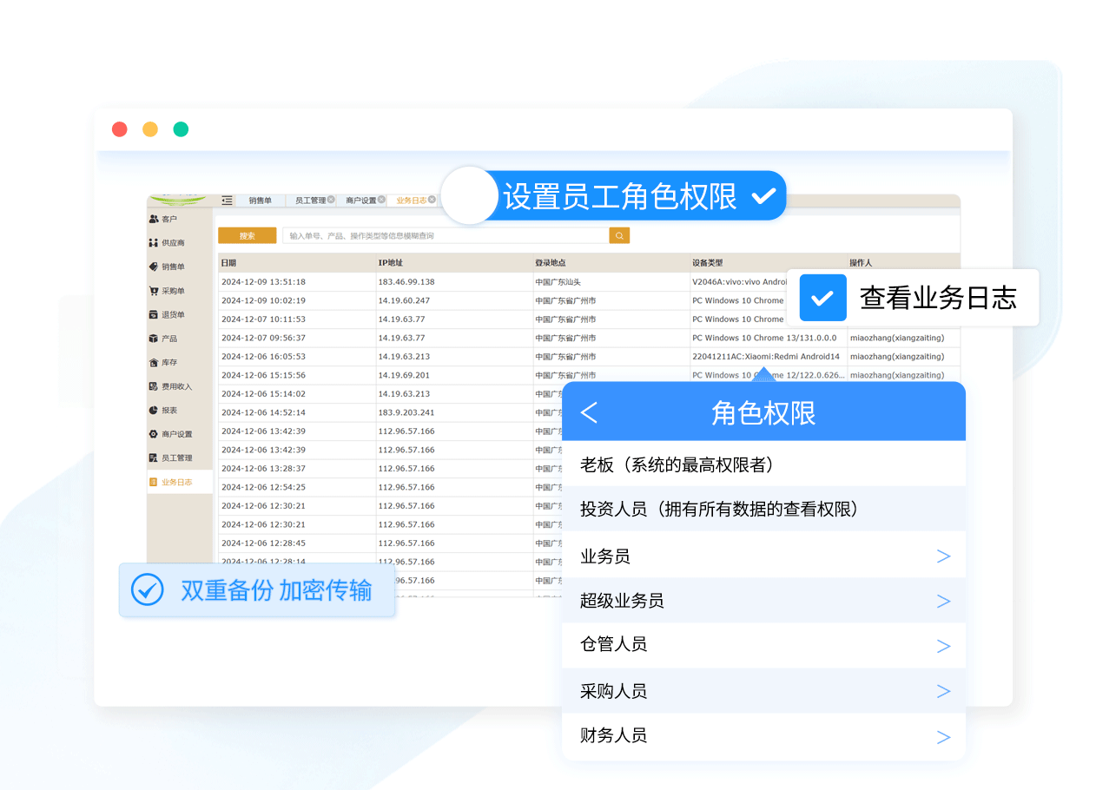1096x790 pixels.
Task: Open 商户设置 gear icon in sidebar
Action: (154, 434)
